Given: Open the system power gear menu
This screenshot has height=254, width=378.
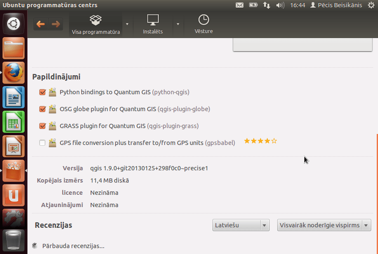Looking at the screenshot, I should 371,5.
